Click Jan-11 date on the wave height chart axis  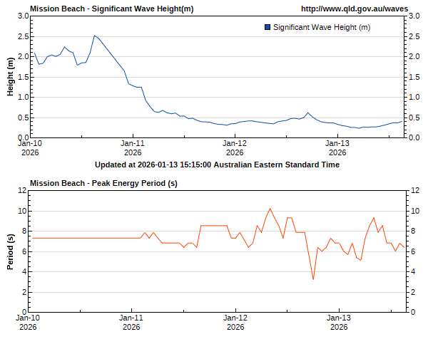[133, 147]
